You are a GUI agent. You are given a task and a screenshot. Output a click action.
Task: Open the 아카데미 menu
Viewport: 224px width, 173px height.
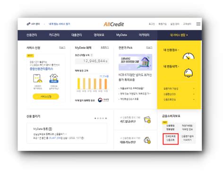pos(144,35)
